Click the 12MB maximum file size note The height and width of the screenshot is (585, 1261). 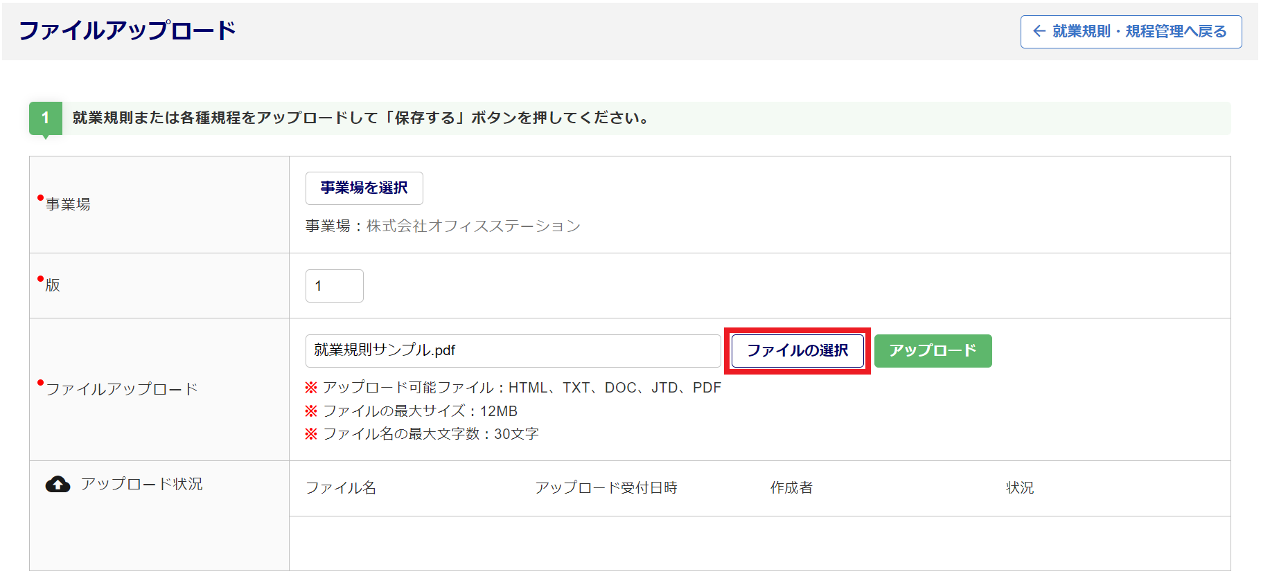tap(420, 411)
